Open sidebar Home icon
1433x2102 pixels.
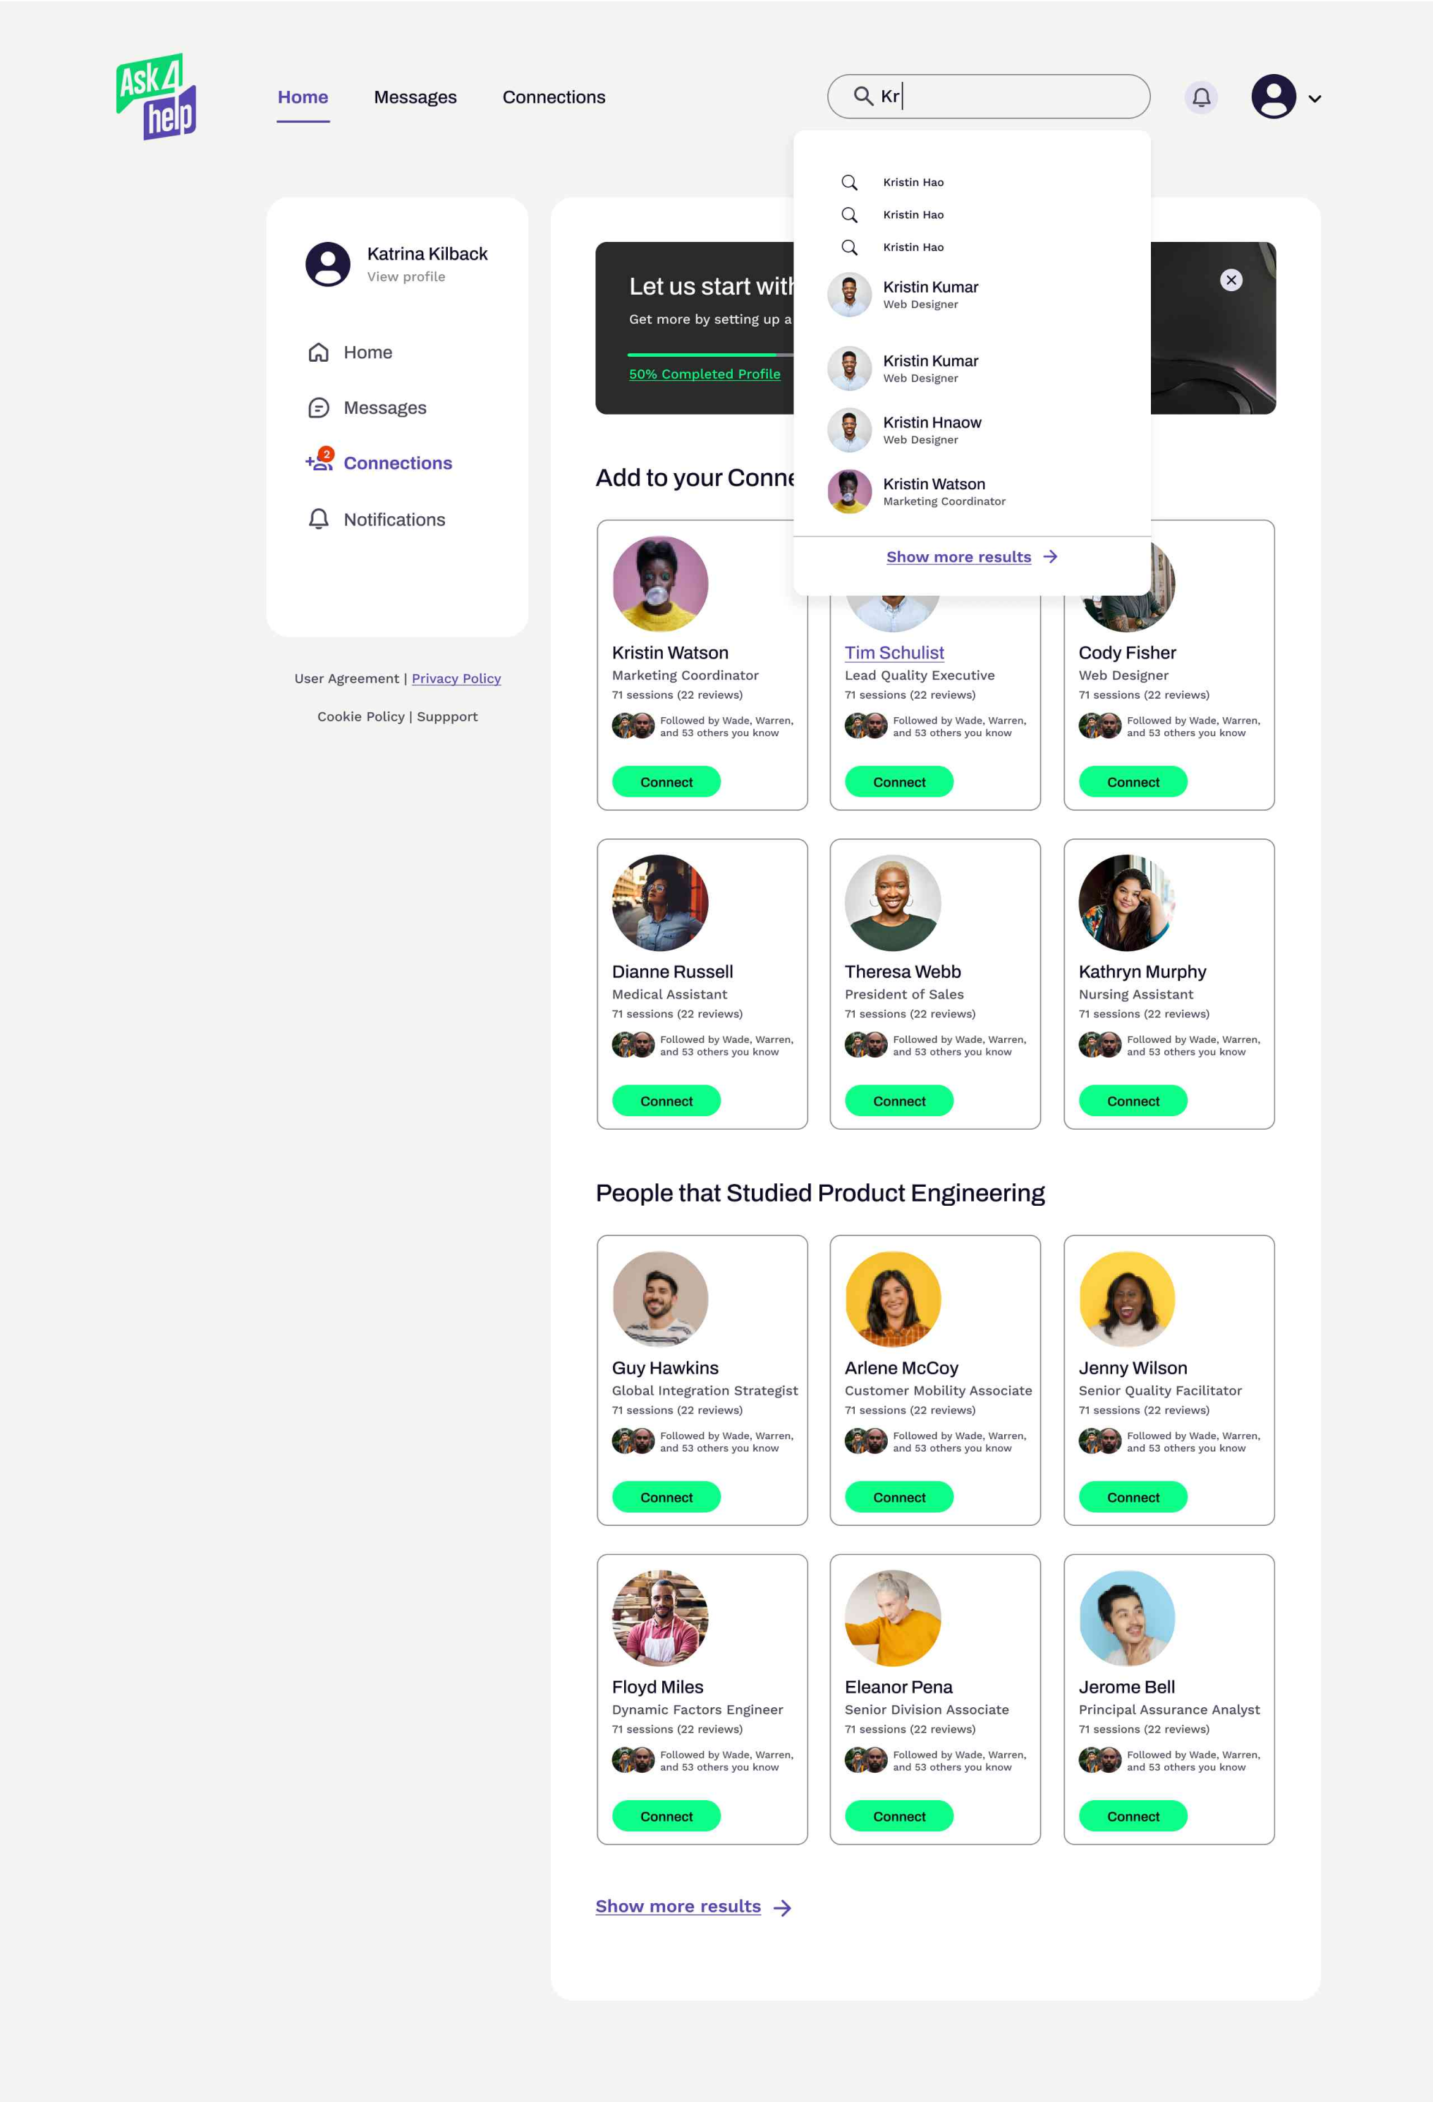319,353
